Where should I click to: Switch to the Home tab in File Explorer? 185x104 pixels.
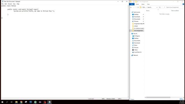(137, 4)
